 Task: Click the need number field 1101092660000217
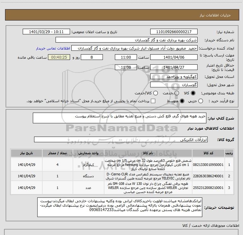point(174,32)
